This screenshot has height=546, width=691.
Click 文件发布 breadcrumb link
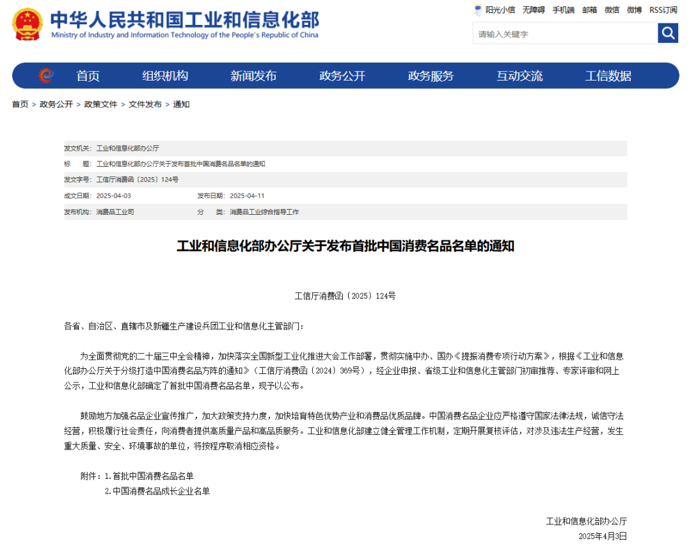[145, 104]
